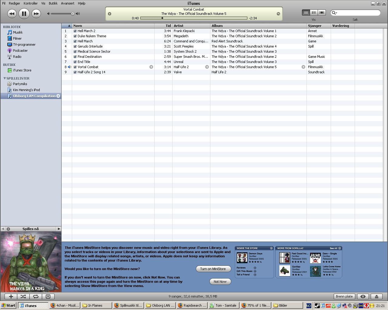Click right circular icon in now-playing display

click(x=278, y=14)
